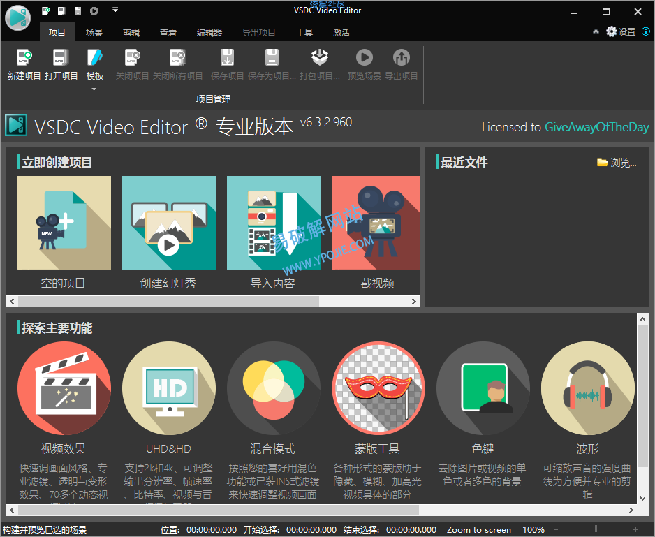
Task: Open the 工具 ribbon tab
Action: (x=304, y=32)
